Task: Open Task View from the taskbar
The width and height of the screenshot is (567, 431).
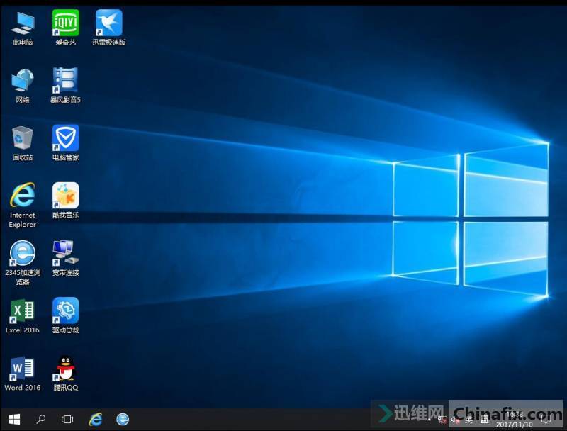Action: pyautogui.click(x=67, y=420)
